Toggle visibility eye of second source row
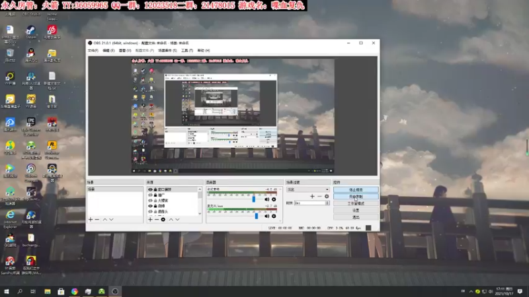The width and height of the screenshot is (529, 297). click(151, 195)
